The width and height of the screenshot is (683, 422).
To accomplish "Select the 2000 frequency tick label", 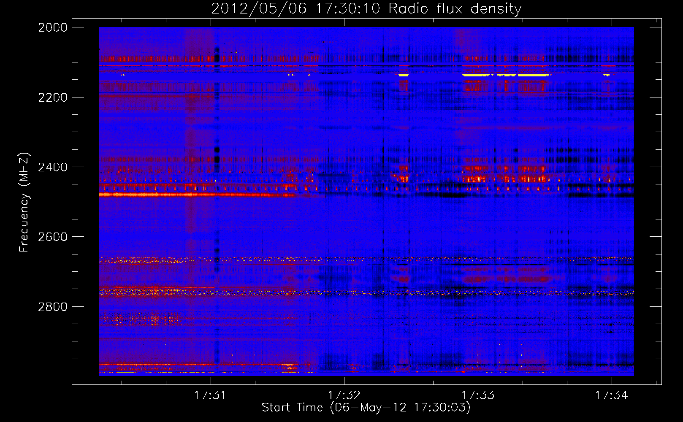I will [x=53, y=27].
